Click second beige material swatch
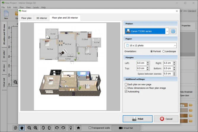The image size is (198, 132). pos(184,110)
